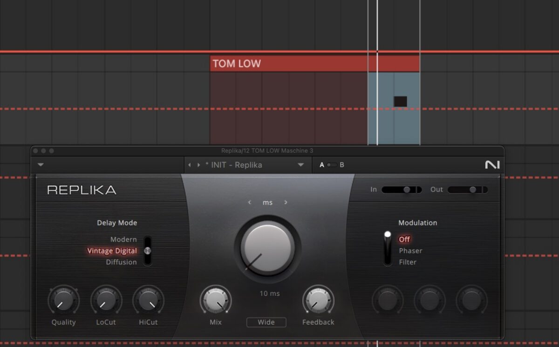Adjust the Out level slider
Image resolution: width=559 pixels, height=347 pixels.
click(x=468, y=190)
